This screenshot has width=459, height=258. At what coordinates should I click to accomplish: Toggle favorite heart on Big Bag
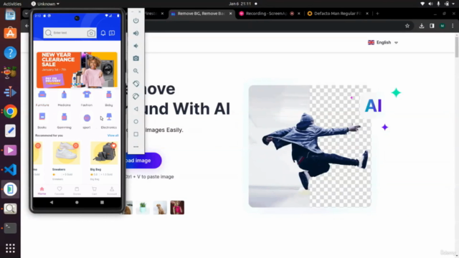[113, 145]
